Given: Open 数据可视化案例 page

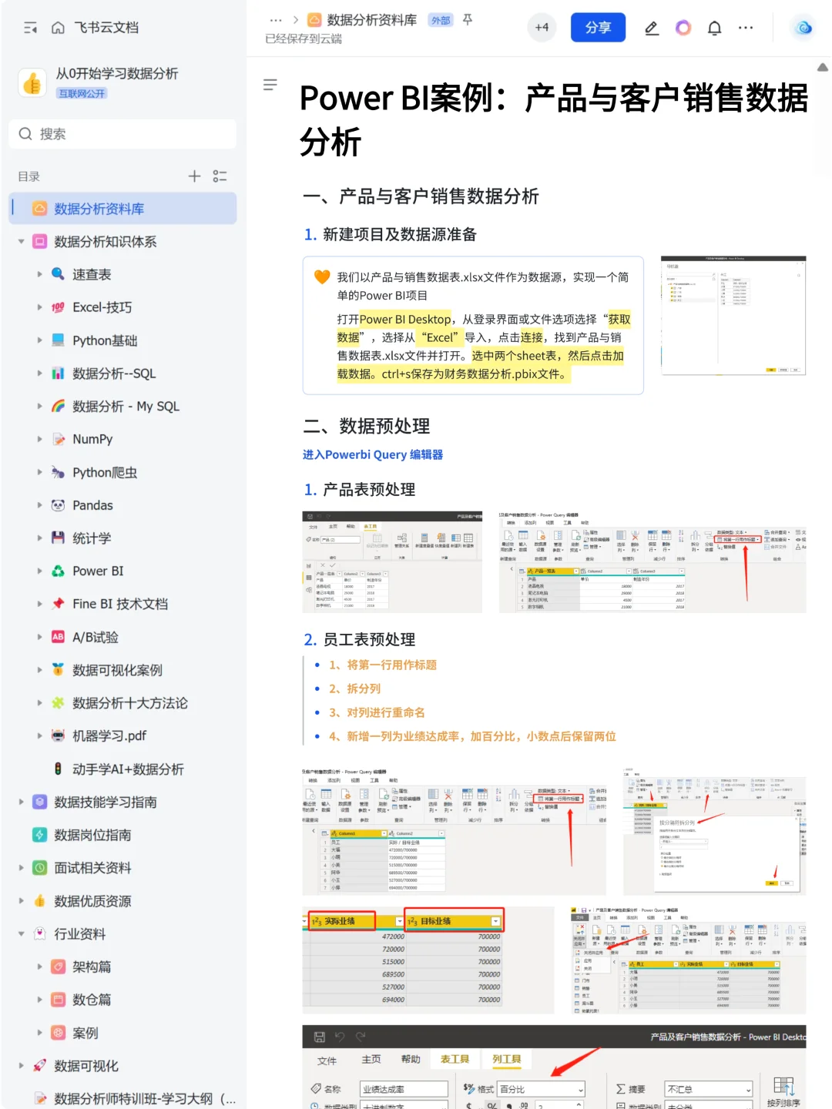Looking at the screenshot, I should pyautogui.click(x=117, y=670).
